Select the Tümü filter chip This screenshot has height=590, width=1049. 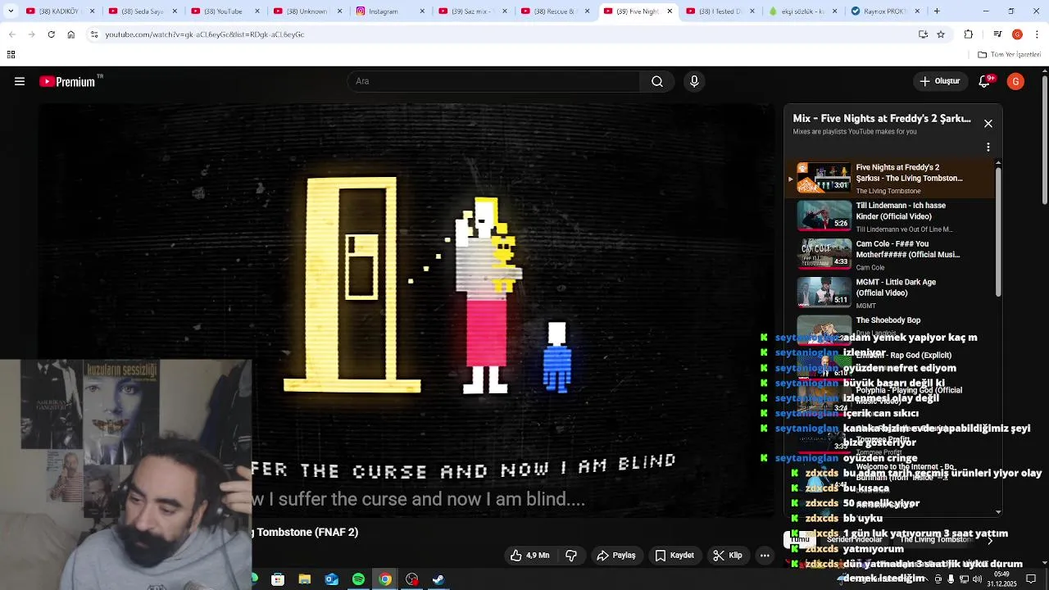coord(800,540)
